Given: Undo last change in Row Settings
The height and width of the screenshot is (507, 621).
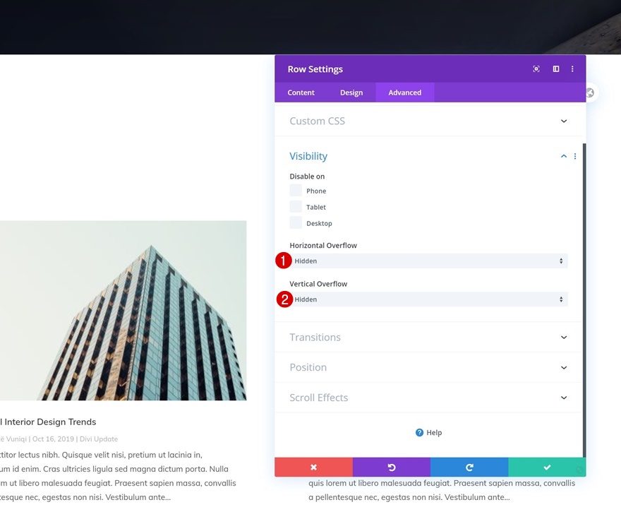Looking at the screenshot, I should pos(391,467).
